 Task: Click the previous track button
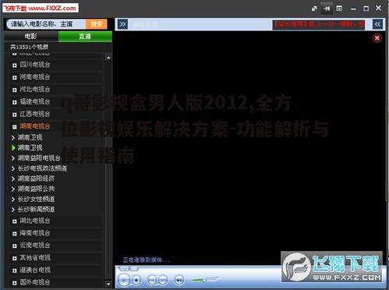(x=152, y=280)
